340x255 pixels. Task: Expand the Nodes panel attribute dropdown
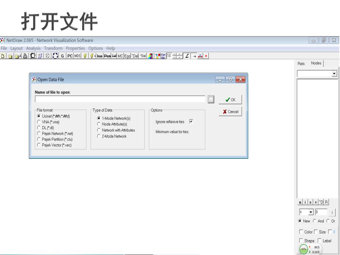[x=334, y=74]
